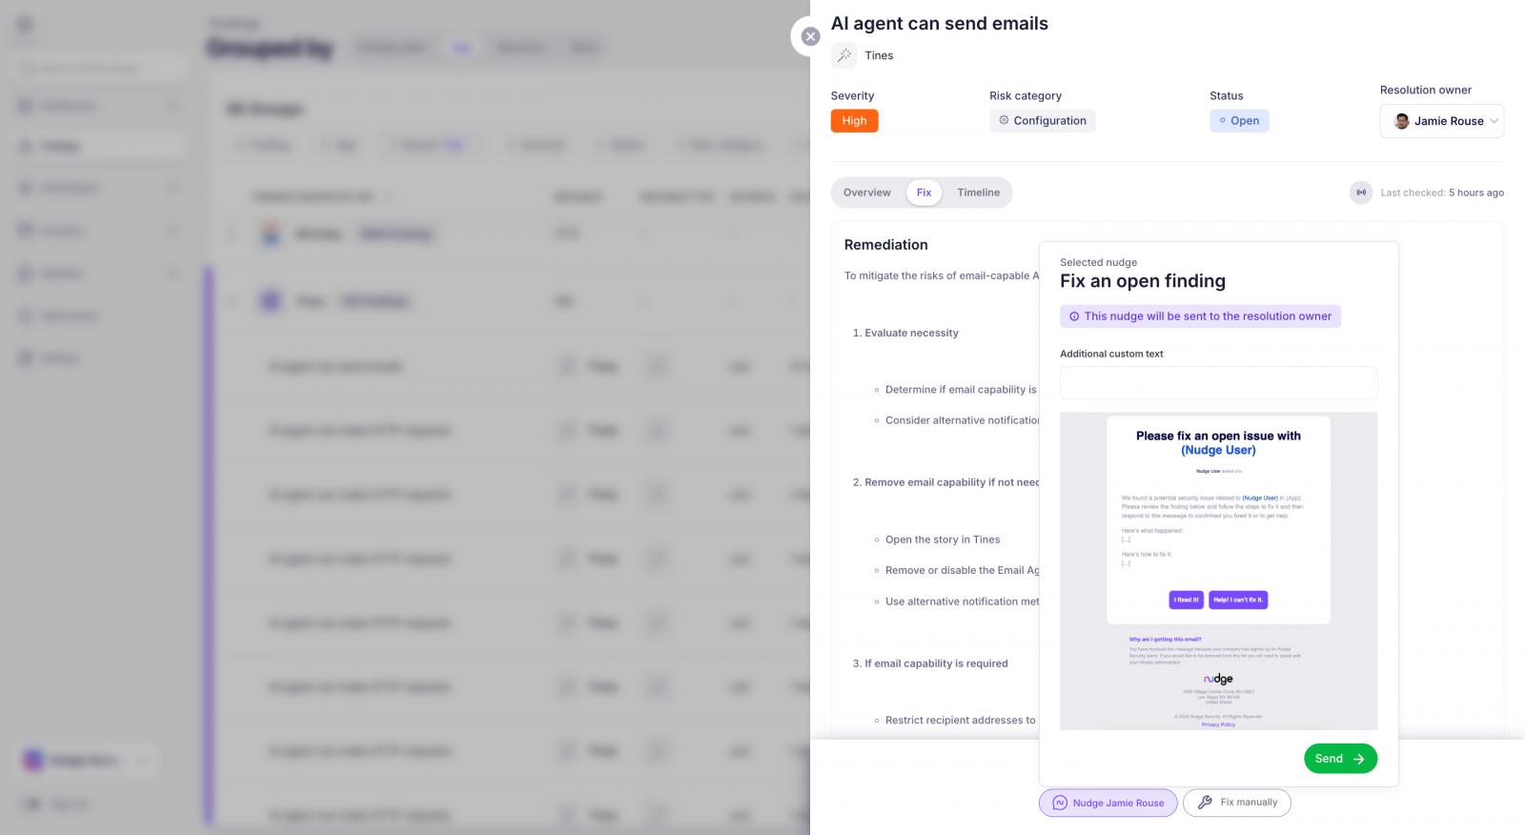Click the Fix manually button
The width and height of the screenshot is (1525, 835).
pyautogui.click(x=1237, y=803)
